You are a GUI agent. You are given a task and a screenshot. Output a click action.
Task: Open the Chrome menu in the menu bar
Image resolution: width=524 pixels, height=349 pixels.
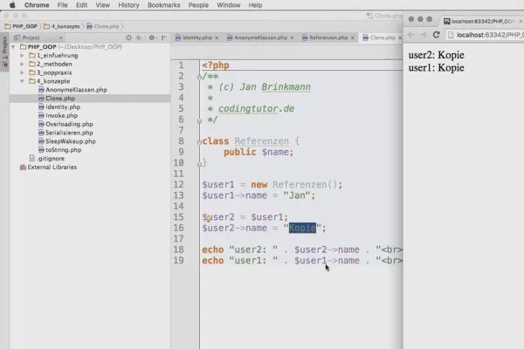pos(37,5)
